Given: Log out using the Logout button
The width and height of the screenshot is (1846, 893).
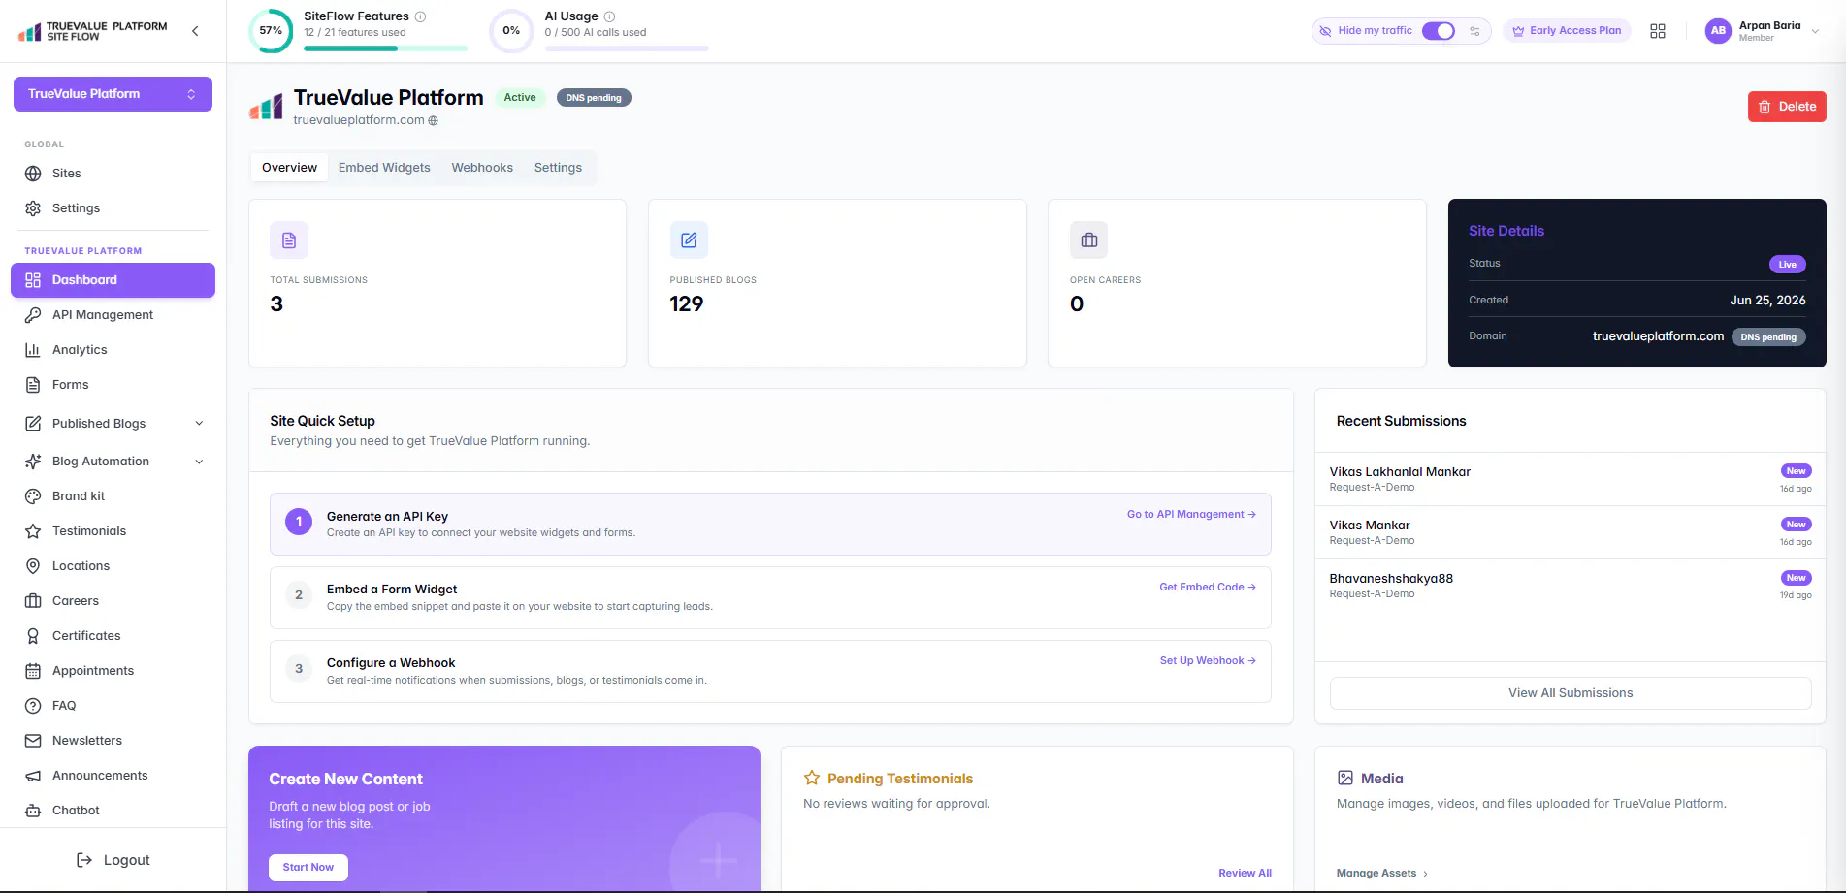Looking at the screenshot, I should [113, 860].
